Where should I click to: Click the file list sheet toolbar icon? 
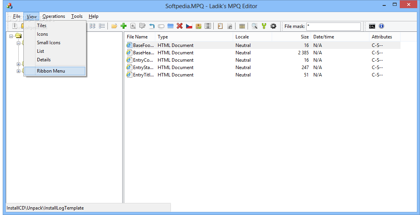(x=207, y=26)
